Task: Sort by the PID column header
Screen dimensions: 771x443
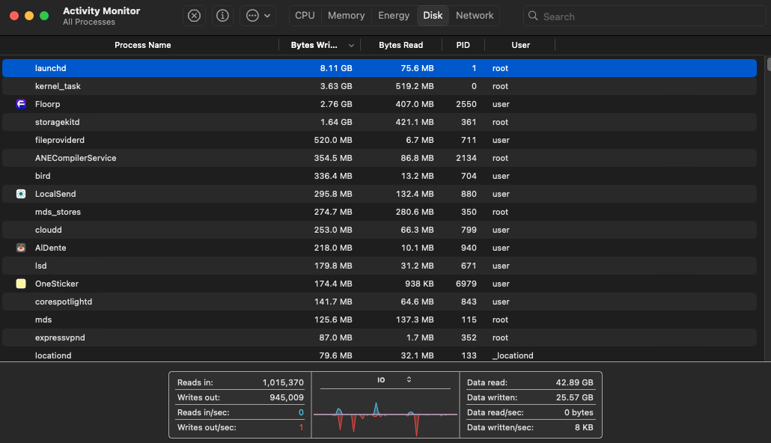Action: point(463,45)
